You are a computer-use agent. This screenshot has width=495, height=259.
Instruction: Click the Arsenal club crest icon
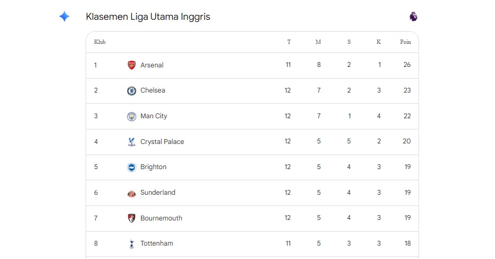(132, 65)
